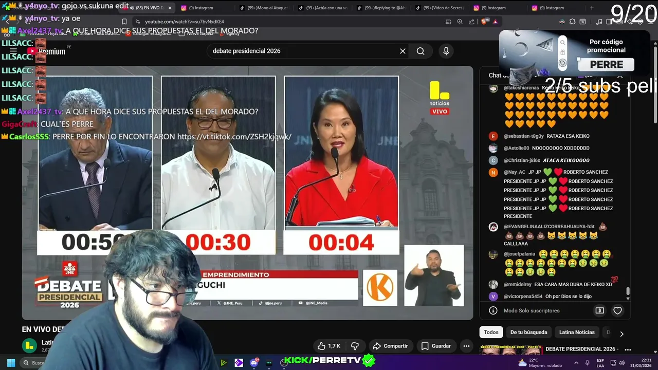Click @victorpena5454 chat message
658x370 pixels.
coord(547,297)
